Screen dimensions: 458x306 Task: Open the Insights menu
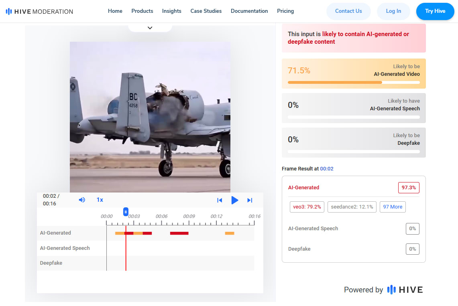[x=172, y=11]
